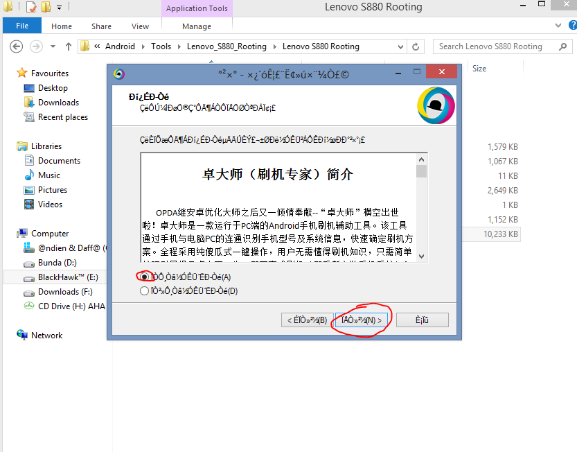
Task: Click the Application Tools contextual tab
Action: [197, 8]
